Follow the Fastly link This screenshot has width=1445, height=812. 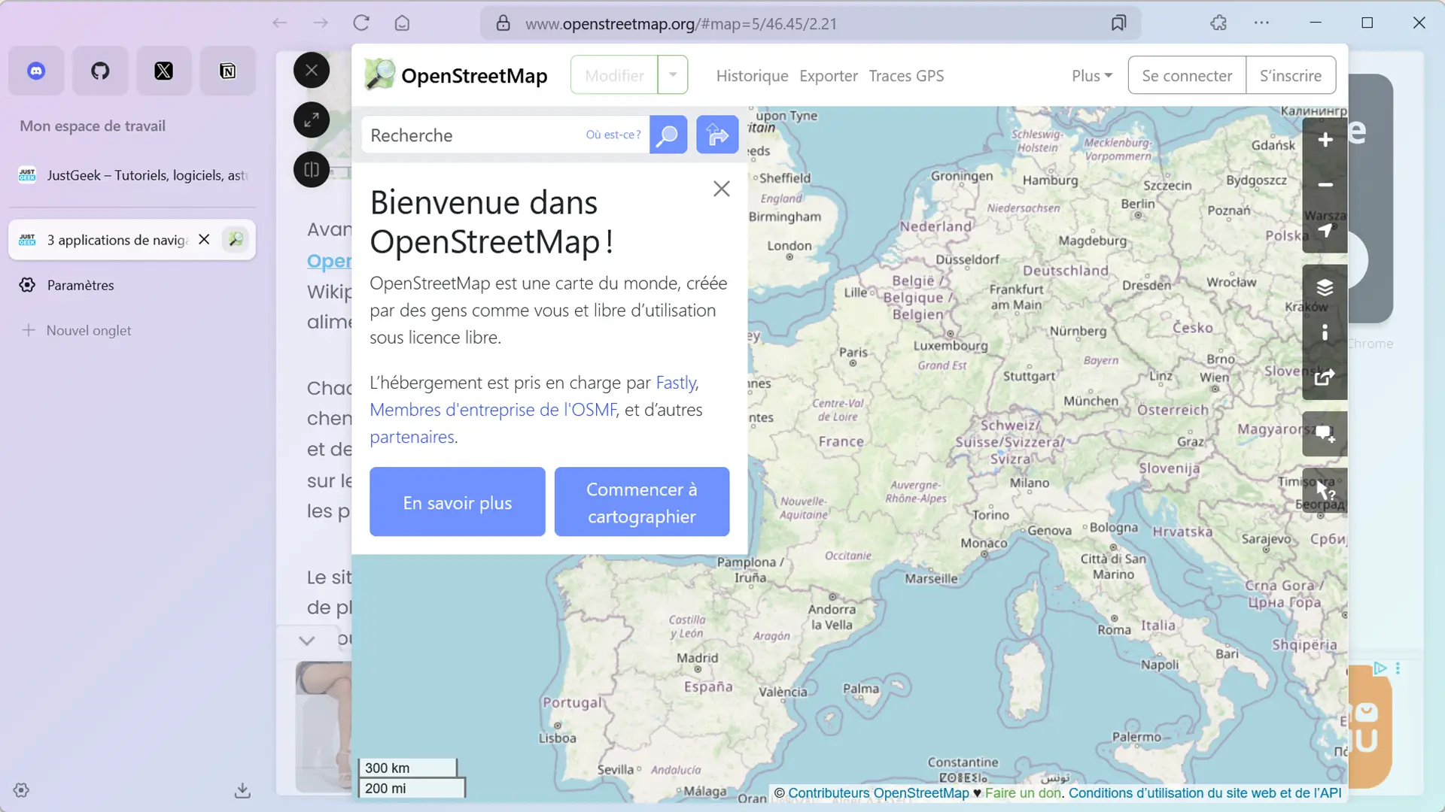tap(676, 383)
